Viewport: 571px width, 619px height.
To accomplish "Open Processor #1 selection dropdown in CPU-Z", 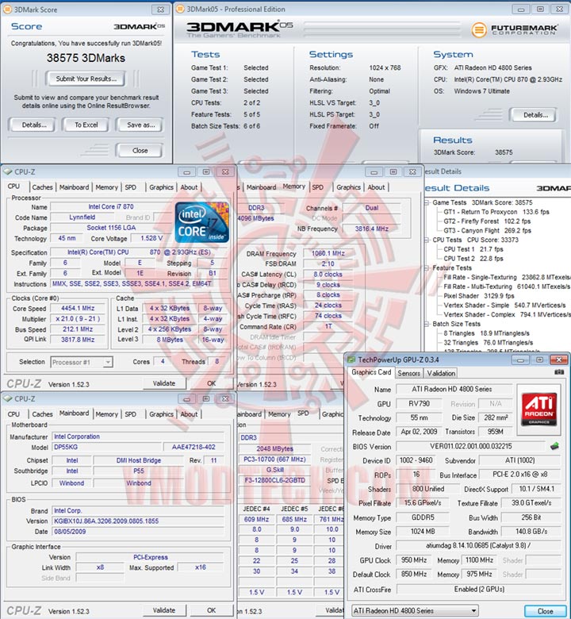I will coord(82,362).
